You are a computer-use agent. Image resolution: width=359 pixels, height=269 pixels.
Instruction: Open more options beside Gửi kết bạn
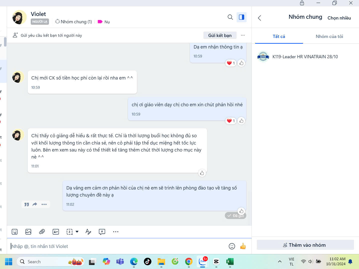tap(243, 35)
